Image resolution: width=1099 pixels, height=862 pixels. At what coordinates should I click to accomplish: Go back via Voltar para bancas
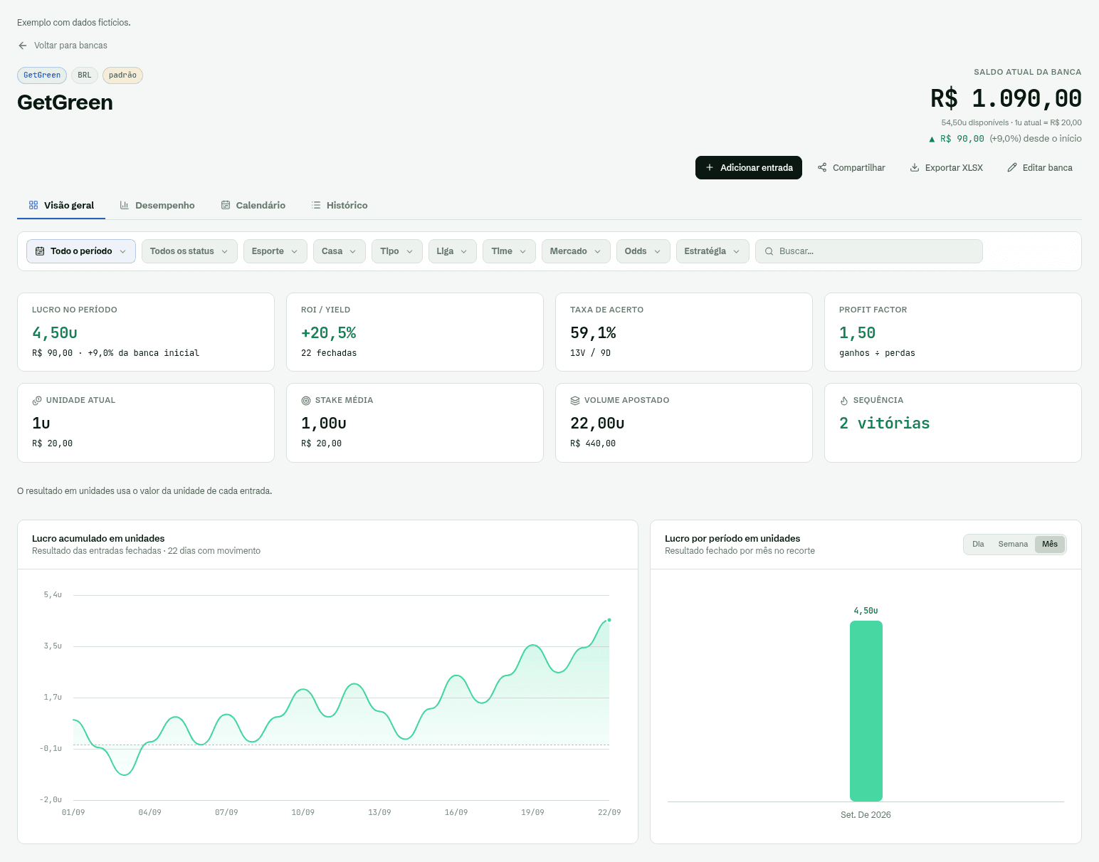click(x=63, y=46)
